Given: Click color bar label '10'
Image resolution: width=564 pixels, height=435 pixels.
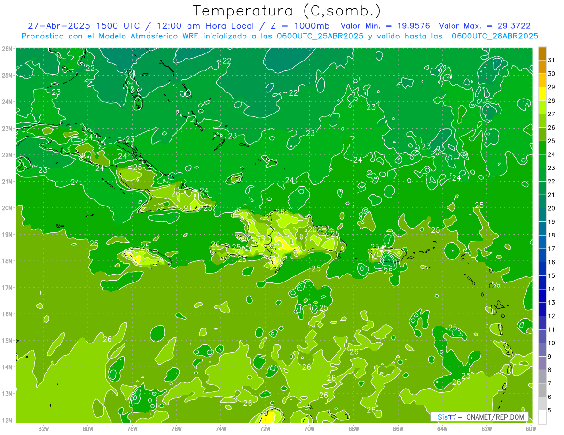Looking at the screenshot, I should [552, 343].
